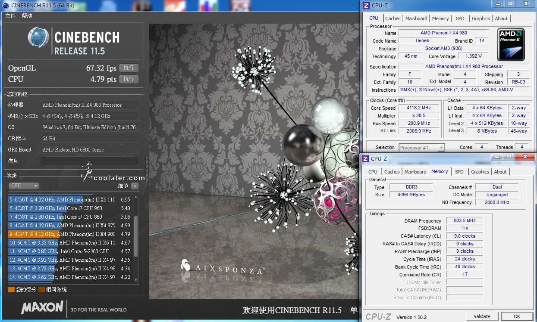Click the CB 版本 field showing 64 Bit
Viewport: 537px width, 322px height.
click(x=89, y=139)
